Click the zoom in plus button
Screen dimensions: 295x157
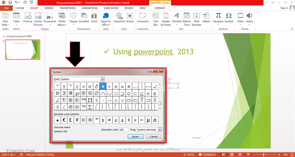279,155
